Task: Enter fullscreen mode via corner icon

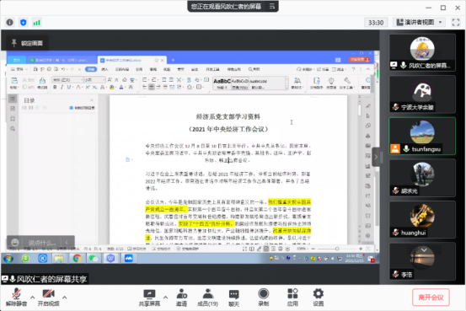Action: pos(456,22)
